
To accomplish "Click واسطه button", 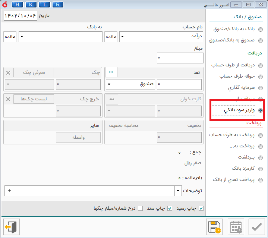I will (78, 137).
